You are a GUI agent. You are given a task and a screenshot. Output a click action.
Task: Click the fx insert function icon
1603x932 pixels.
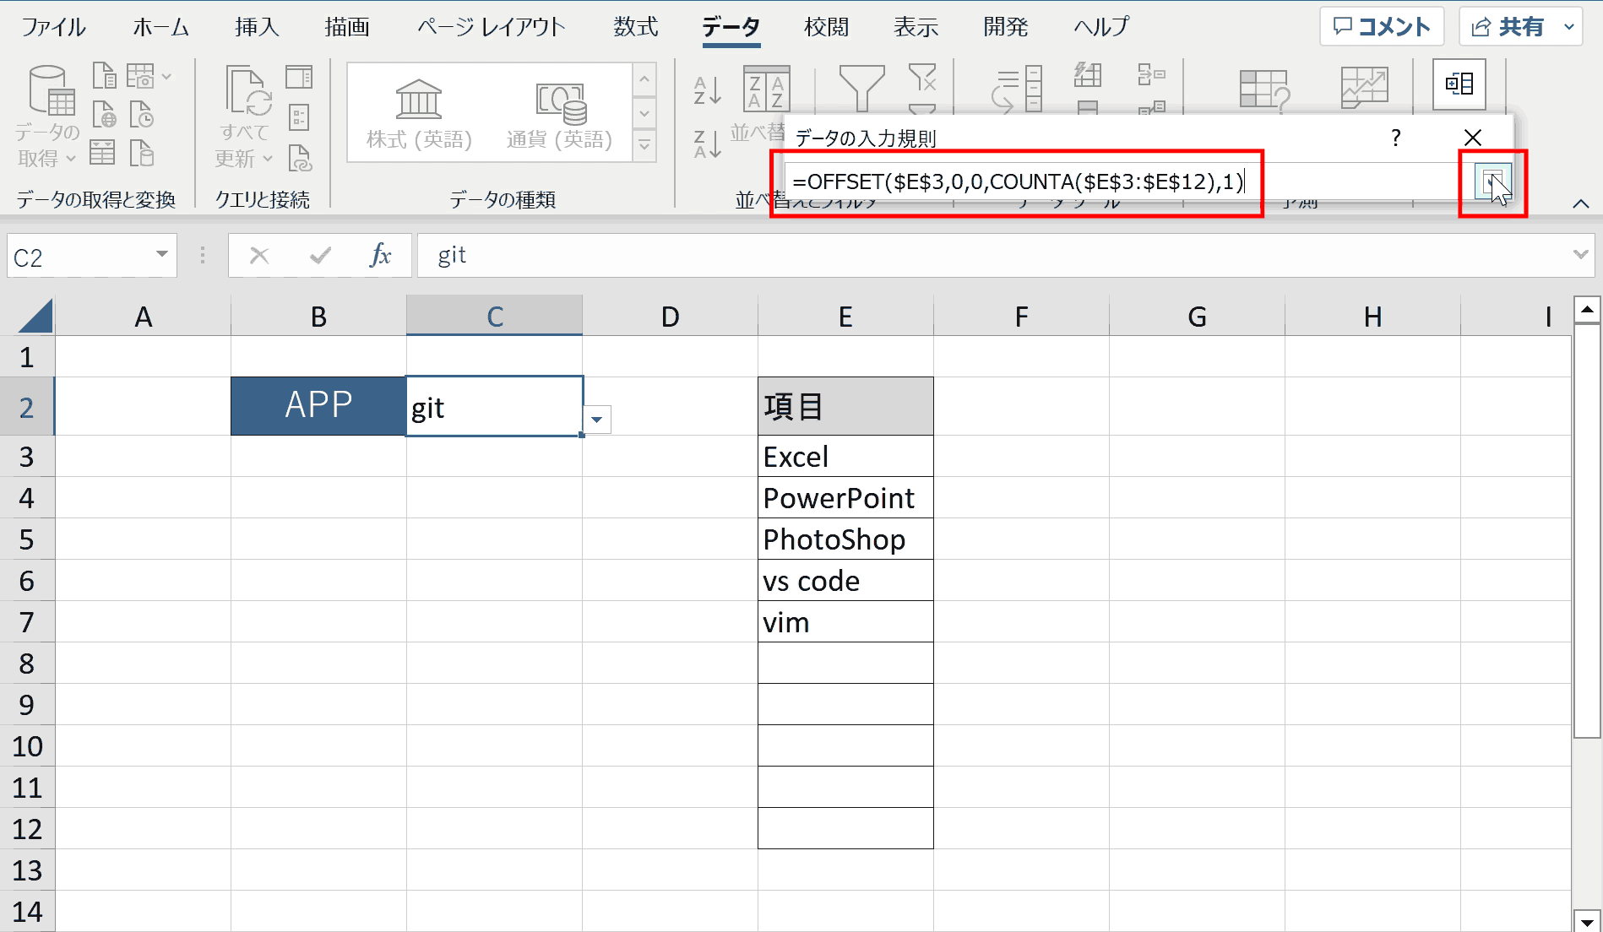point(380,255)
